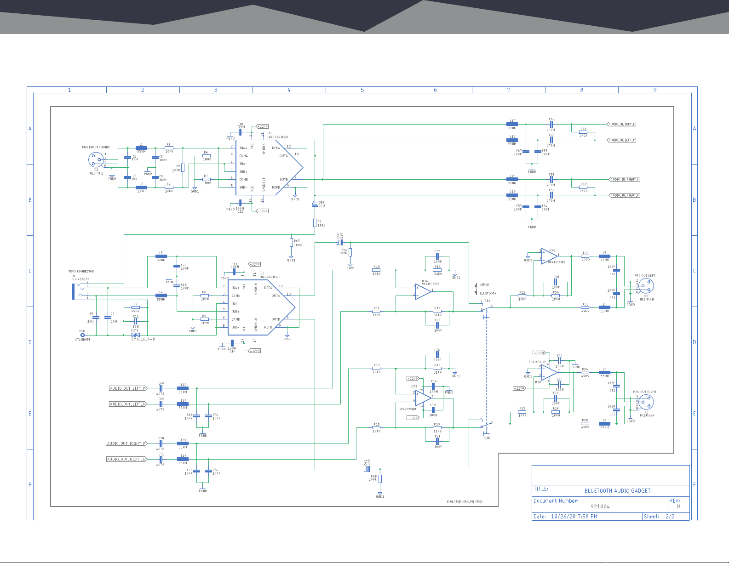Click the IC5B op-amp triangle symbol
The width and height of the screenshot is (729, 563).
click(x=550, y=372)
